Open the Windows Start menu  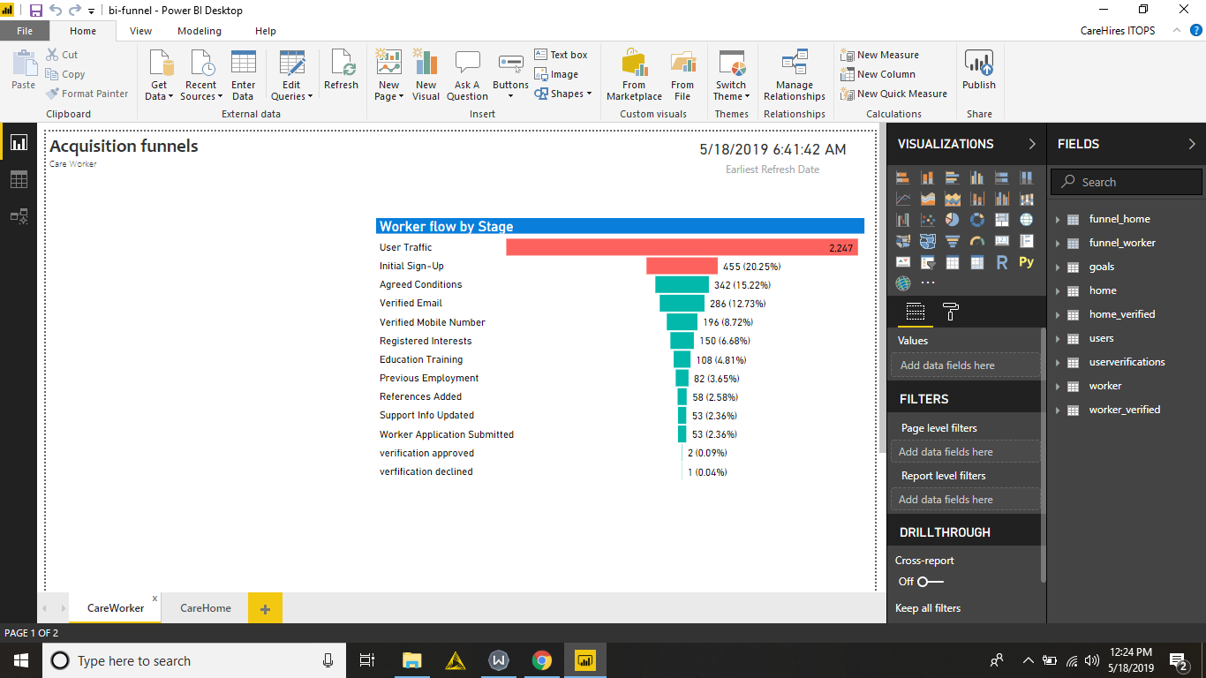tap(20, 660)
